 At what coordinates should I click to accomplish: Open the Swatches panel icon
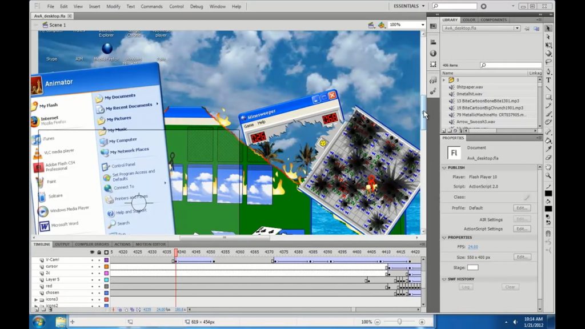coord(433,26)
